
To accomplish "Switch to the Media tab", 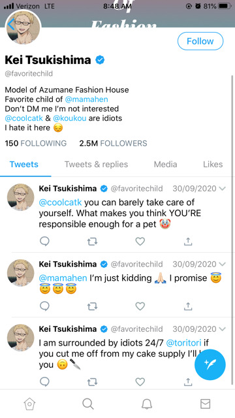I will click(165, 164).
